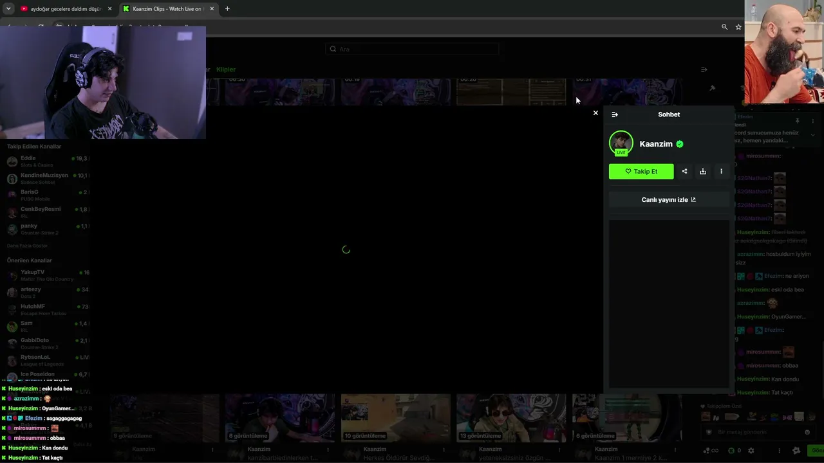Click the background chat message input field
The height and width of the screenshot is (463, 824).
(757, 432)
